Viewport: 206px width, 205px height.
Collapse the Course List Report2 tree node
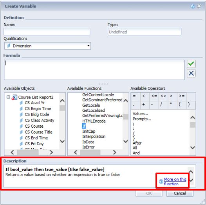pyautogui.click(x=8, y=97)
